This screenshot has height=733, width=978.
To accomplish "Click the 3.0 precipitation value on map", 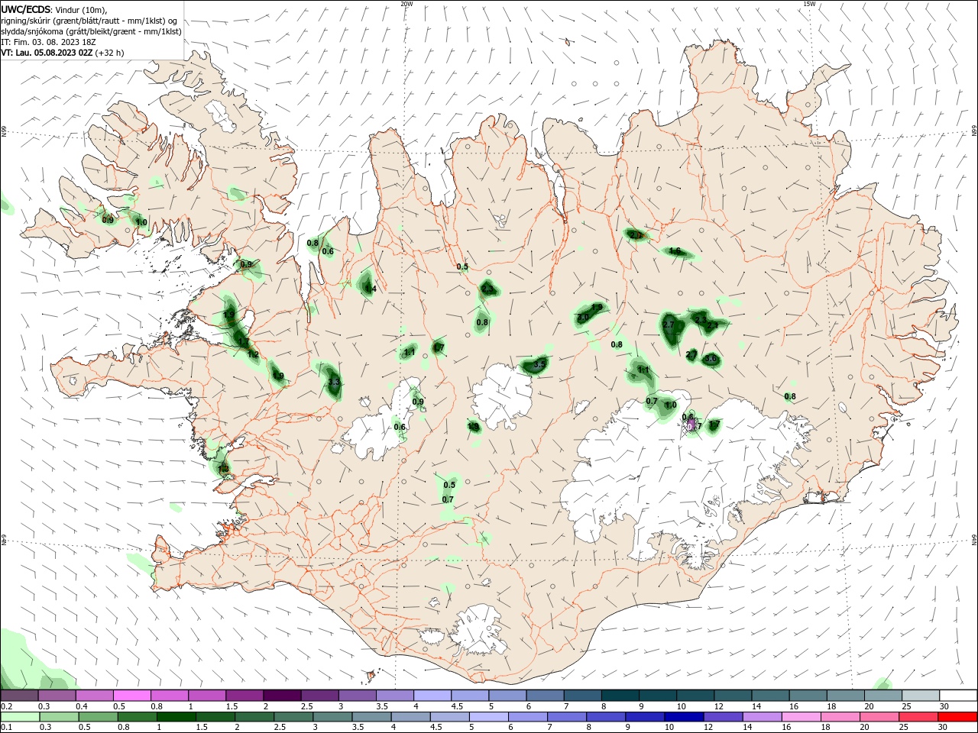I will 582,317.
